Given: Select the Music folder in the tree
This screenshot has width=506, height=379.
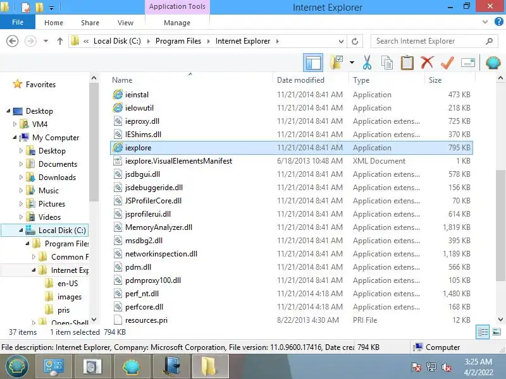Looking at the screenshot, I should (49, 191).
